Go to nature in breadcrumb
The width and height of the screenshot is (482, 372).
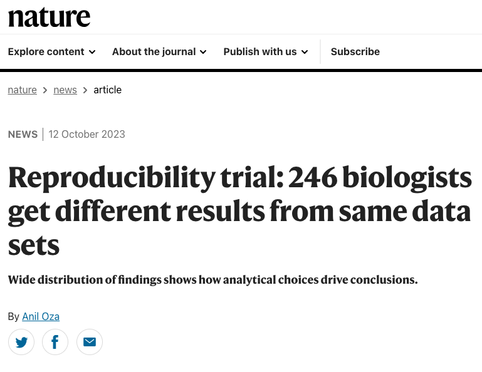click(x=22, y=90)
